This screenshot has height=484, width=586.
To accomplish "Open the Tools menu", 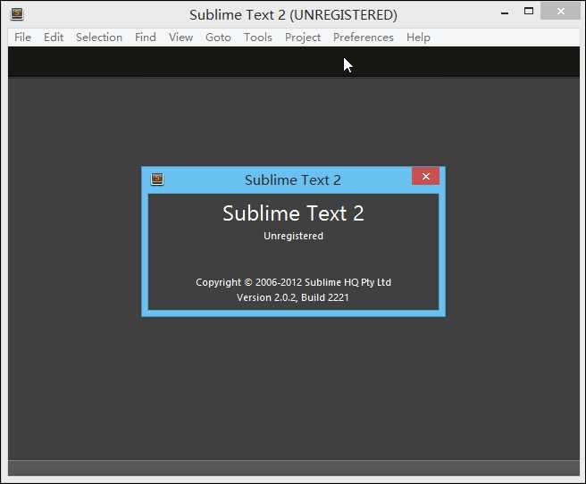I will pos(258,38).
